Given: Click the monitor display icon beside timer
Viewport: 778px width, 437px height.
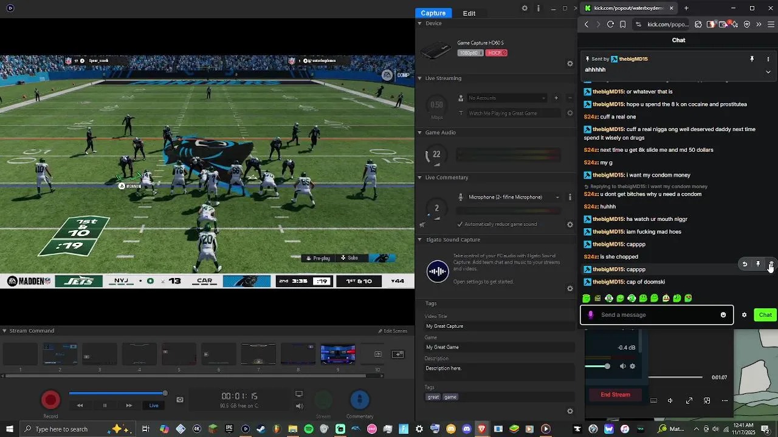Looking at the screenshot, I should tap(299, 394).
